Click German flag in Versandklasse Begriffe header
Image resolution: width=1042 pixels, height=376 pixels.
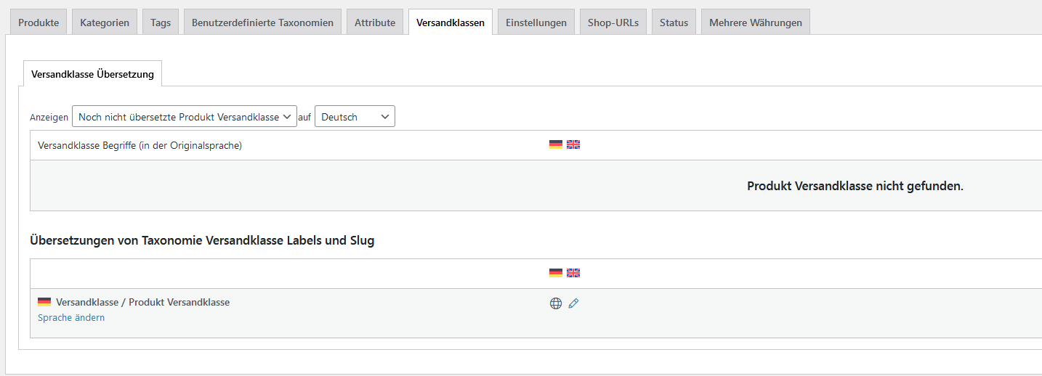(x=556, y=144)
